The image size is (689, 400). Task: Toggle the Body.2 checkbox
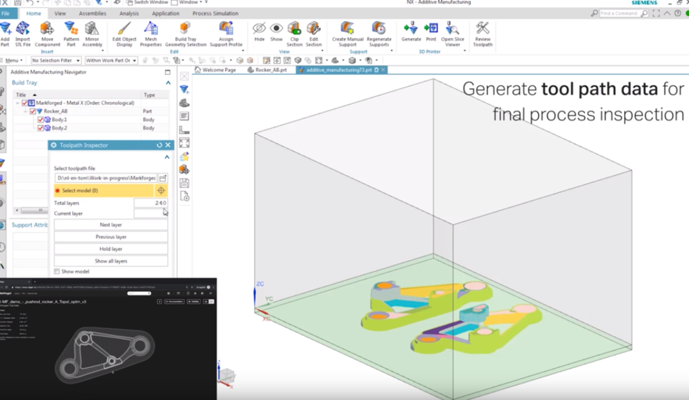point(41,128)
